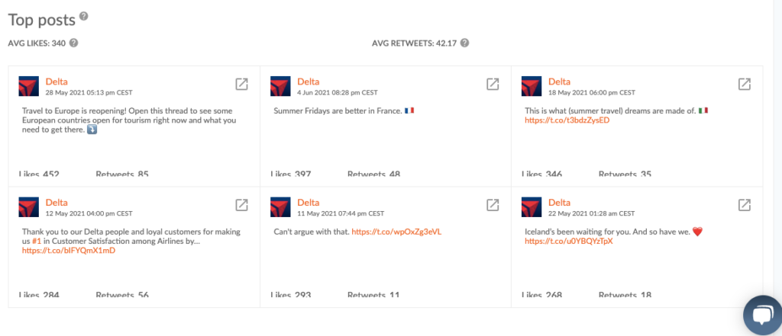Click Delta name on the 4 Jun 2021 post
This screenshot has height=336, width=782.
[309, 82]
